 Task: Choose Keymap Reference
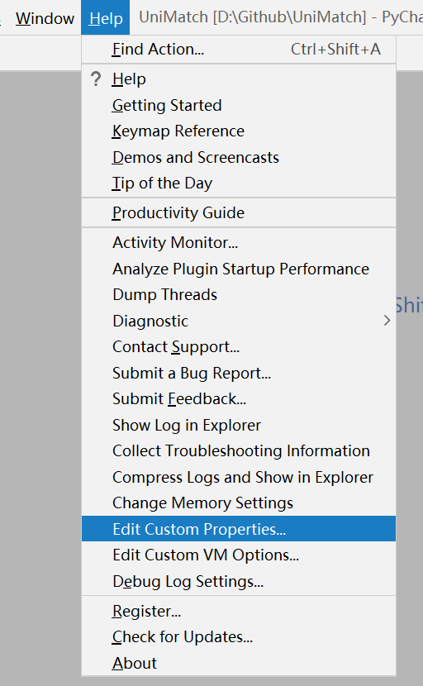click(239, 131)
